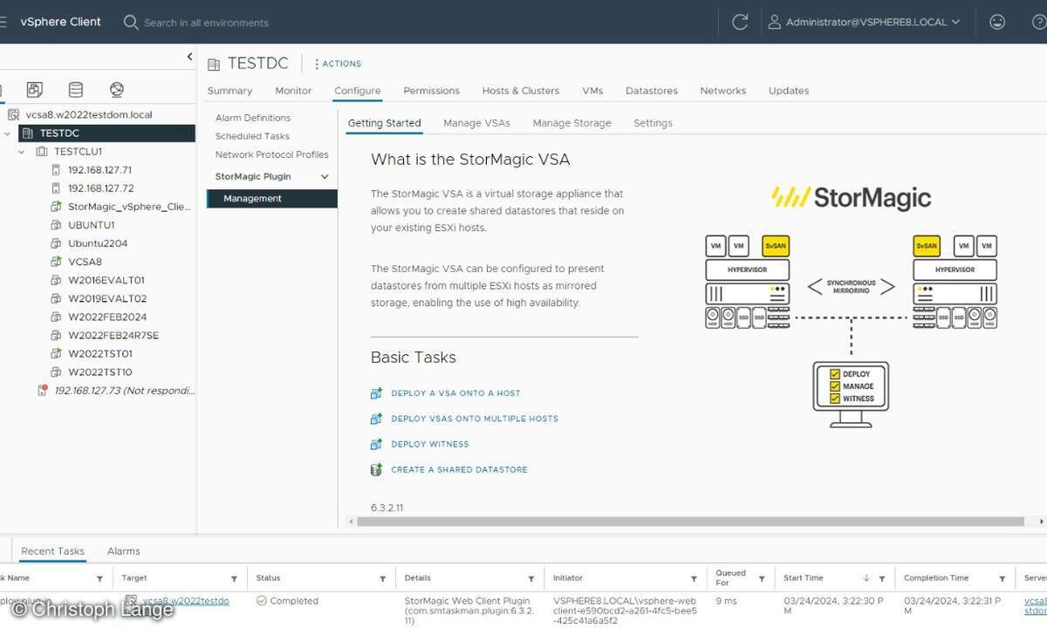
Task: Click the Deploy Witness icon
Action: coord(376,444)
